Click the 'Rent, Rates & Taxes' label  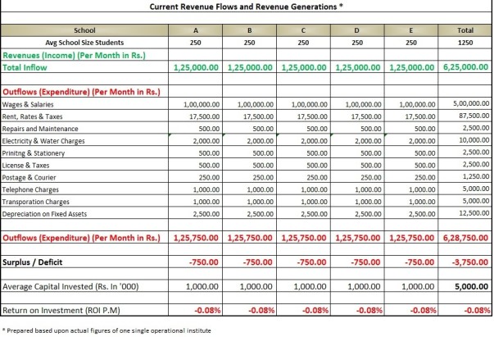pos(32,116)
